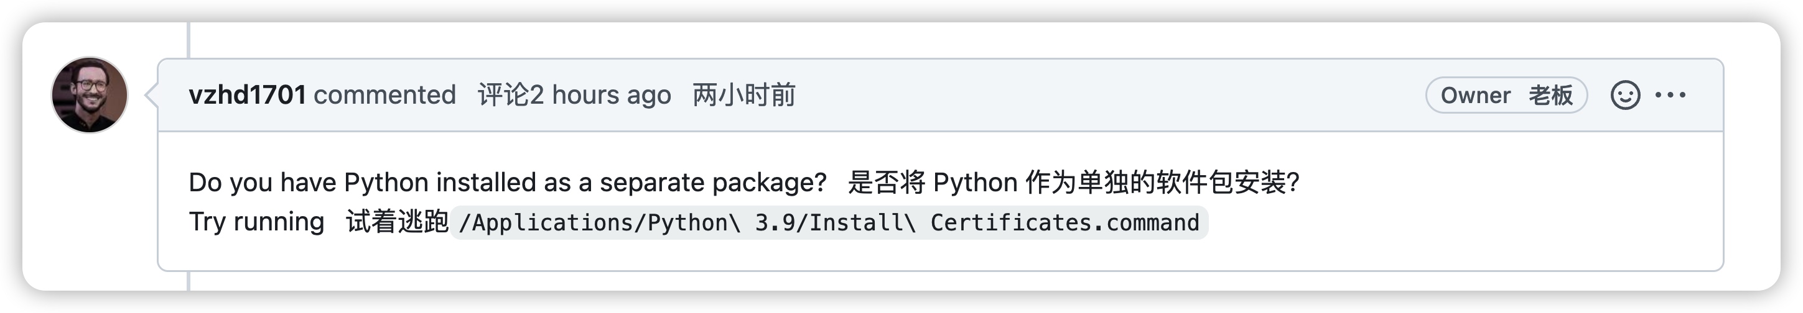Screen dimensions: 1803x313
Task: Click the timeline line above the comment
Action: 189,40
